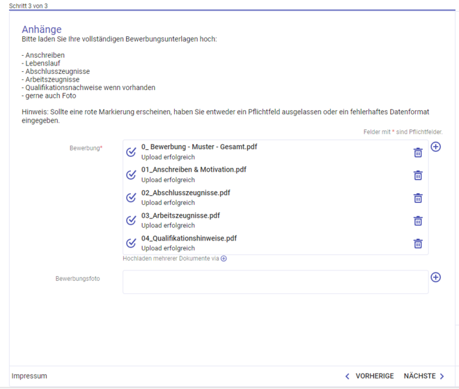
Task: Click the Bewerbung* field label
Action: 85,148
